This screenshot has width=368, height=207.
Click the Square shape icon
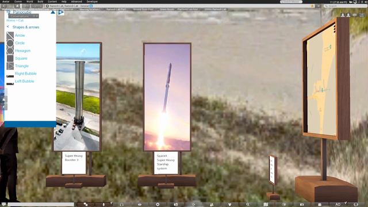(x=10, y=58)
